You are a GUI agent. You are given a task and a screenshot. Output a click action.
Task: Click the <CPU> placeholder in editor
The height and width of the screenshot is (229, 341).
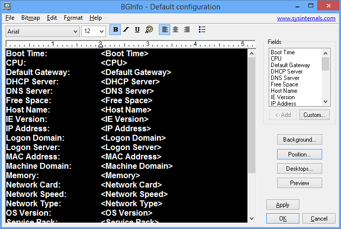tap(114, 63)
